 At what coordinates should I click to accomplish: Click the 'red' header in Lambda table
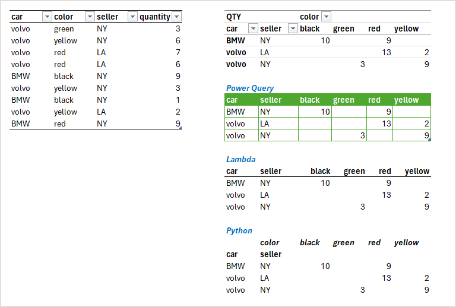[x=385, y=171]
